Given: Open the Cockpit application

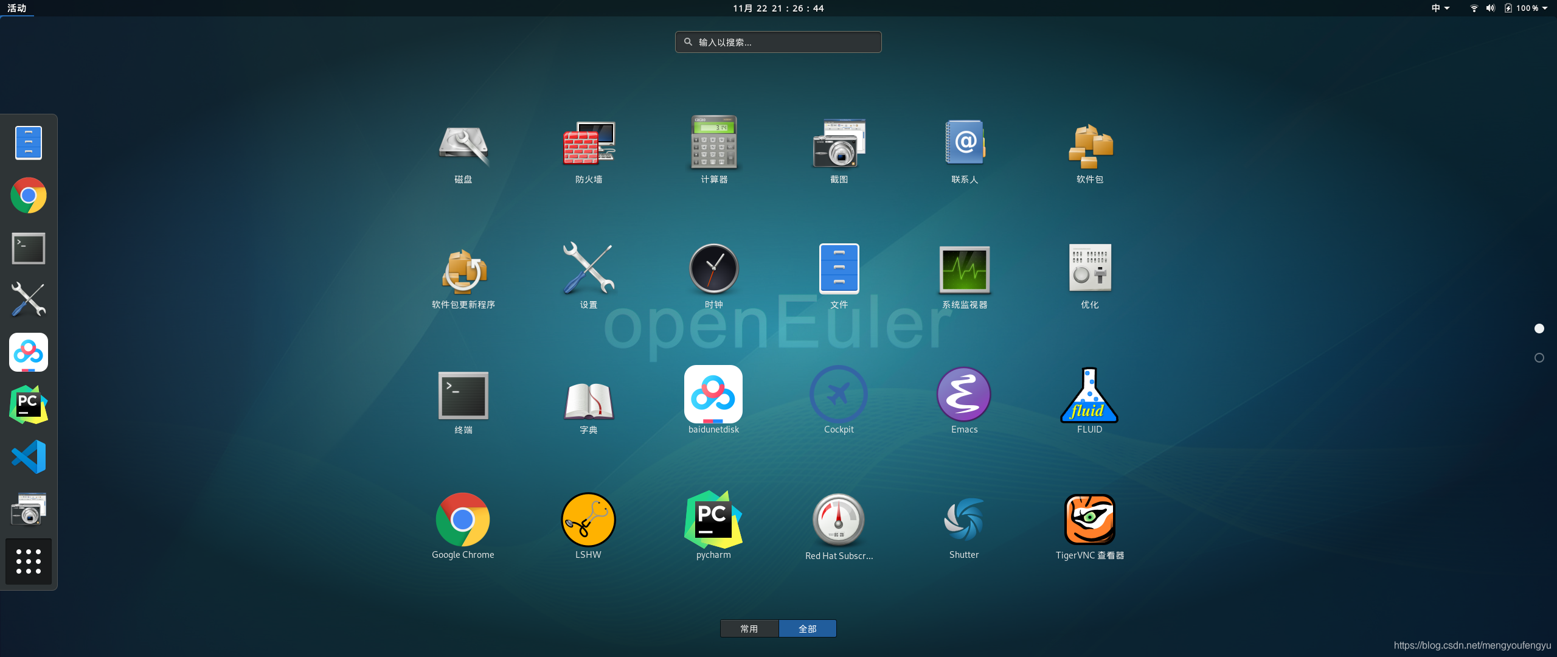Looking at the screenshot, I should pyautogui.click(x=839, y=395).
